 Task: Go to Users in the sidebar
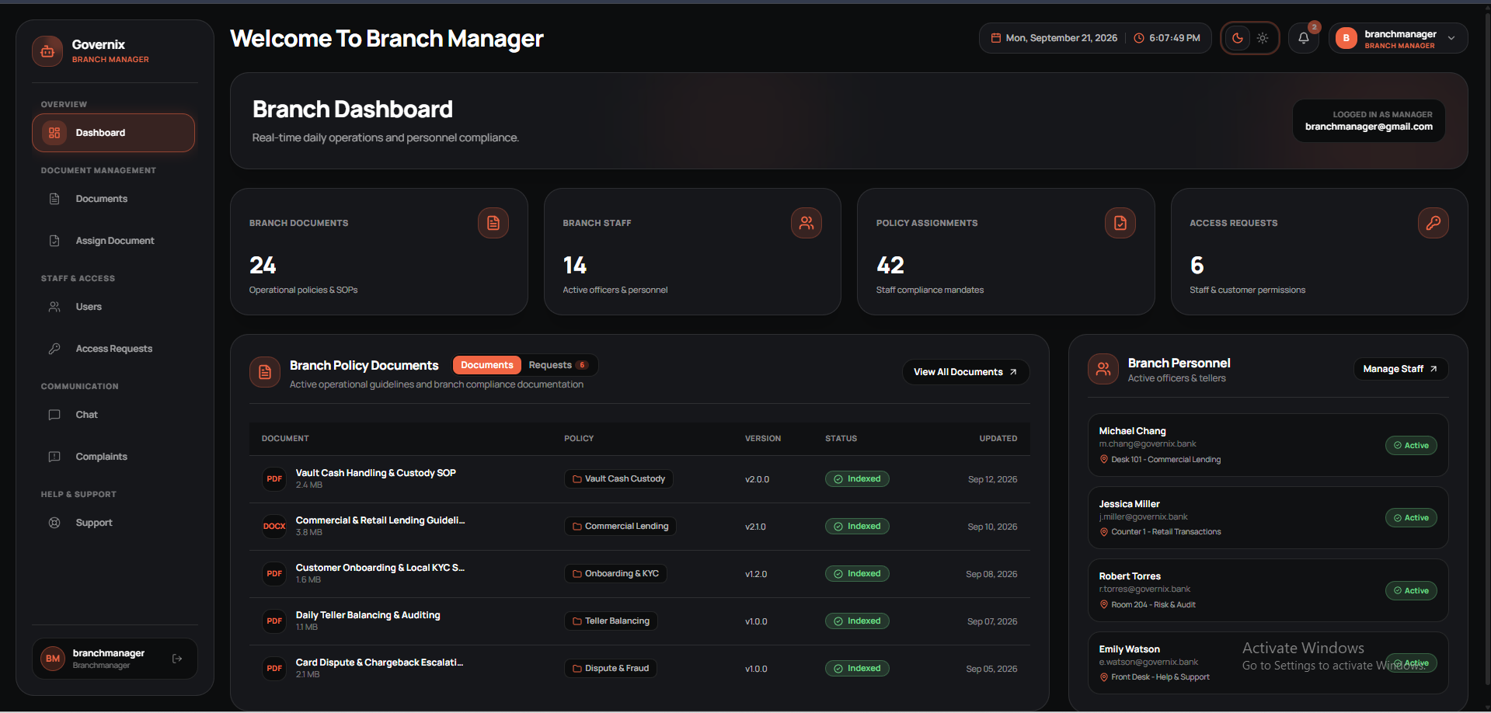(113, 307)
